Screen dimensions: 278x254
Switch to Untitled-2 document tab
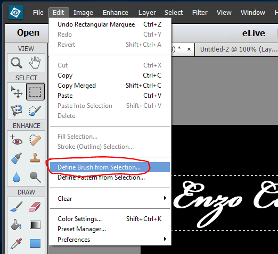click(239, 49)
